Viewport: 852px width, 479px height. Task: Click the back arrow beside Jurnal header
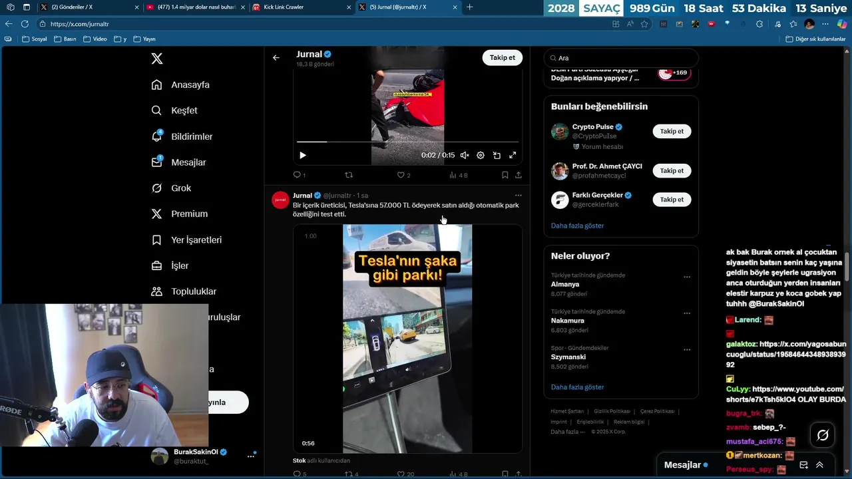tap(276, 58)
